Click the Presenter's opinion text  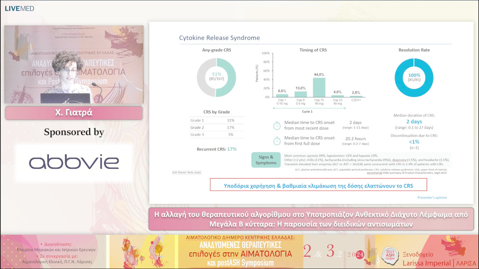point(432,197)
